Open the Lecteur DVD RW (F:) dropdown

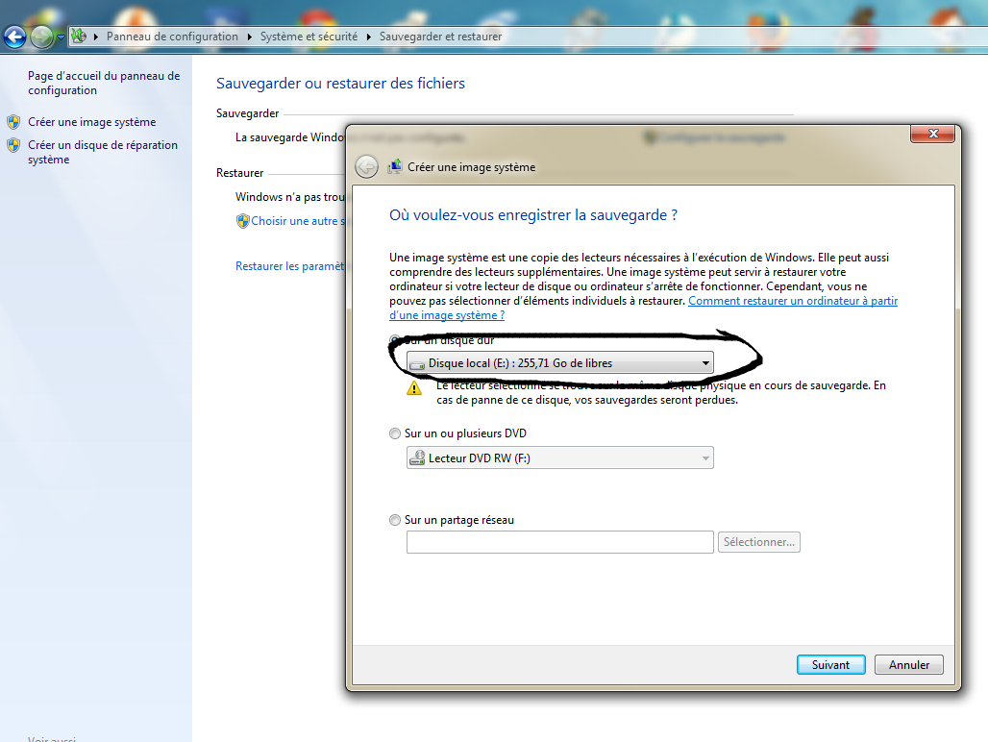coord(560,458)
